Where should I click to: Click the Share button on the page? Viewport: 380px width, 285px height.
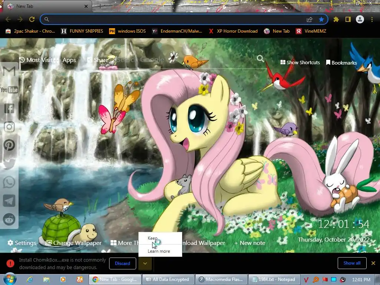point(98,60)
